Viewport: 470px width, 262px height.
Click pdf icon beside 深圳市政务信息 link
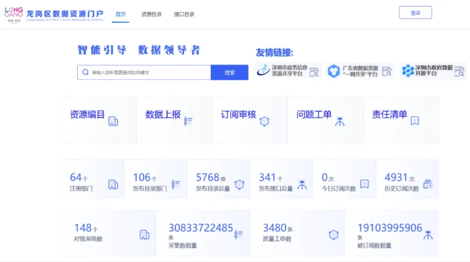[314, 72]
